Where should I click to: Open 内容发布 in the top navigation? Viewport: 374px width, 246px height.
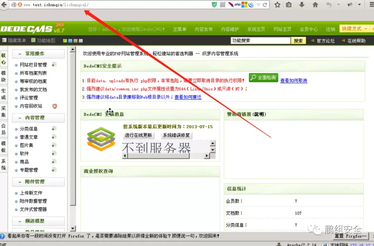204,29
